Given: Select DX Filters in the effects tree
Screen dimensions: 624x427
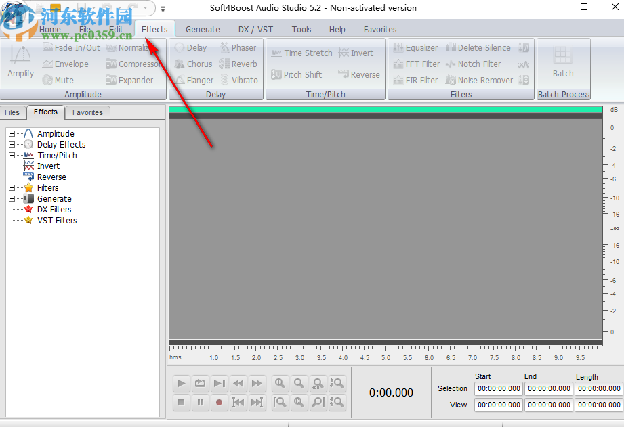Looking at the screenshot, I should 54,210.
